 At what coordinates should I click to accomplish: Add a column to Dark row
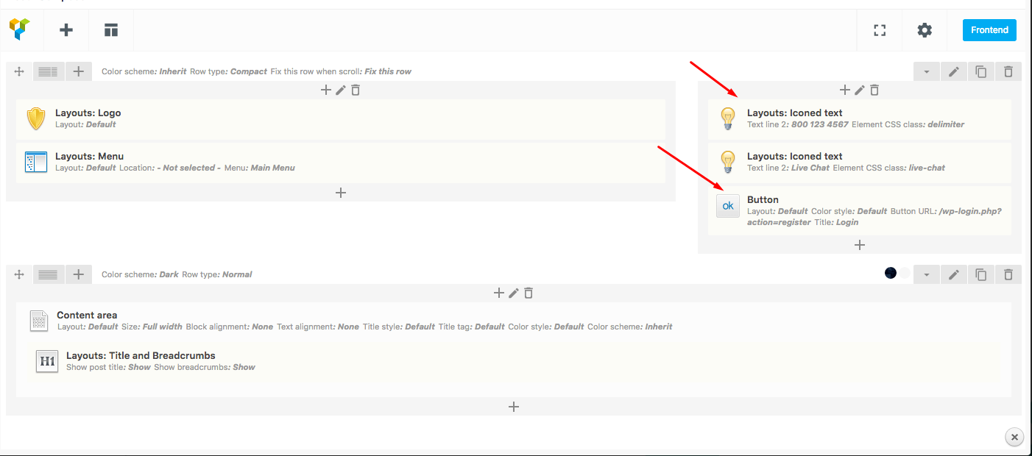(x=79, y=274)
